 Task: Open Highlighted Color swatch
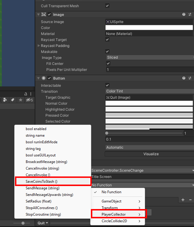pos(149,109)
